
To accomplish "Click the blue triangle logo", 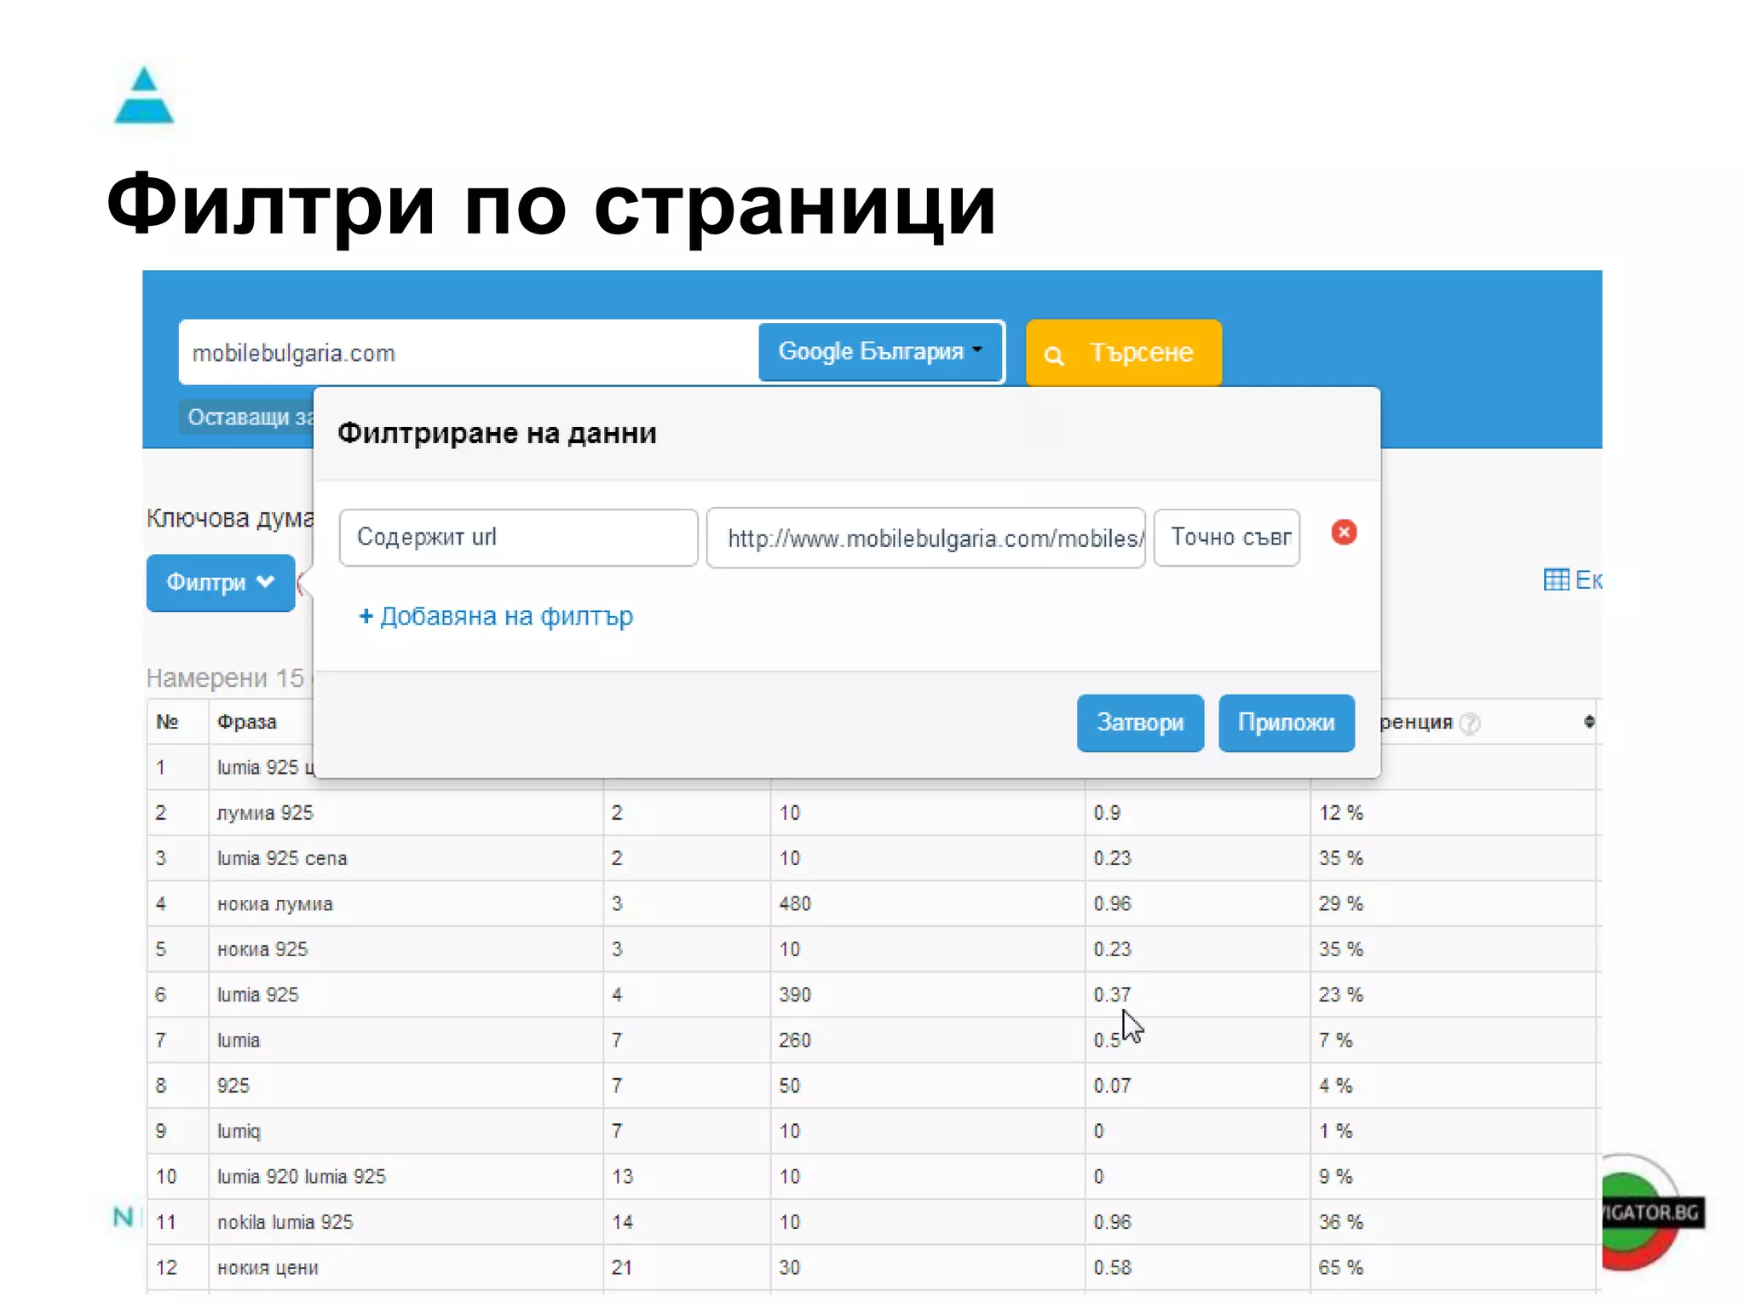I will point(144,95).
